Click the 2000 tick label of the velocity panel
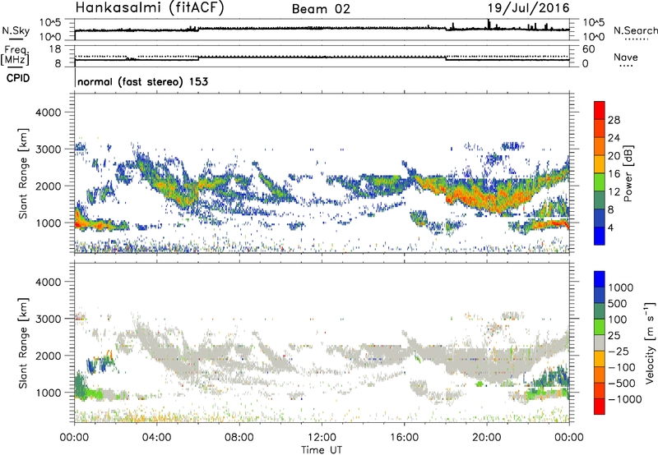658x455 pixels. pyautogui.click(x=48, y=356)
